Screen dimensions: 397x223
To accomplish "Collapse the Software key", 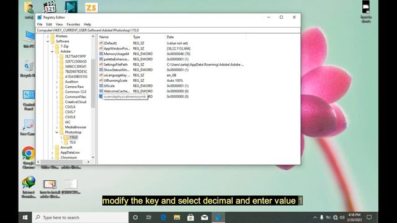I will click(48, 42).
